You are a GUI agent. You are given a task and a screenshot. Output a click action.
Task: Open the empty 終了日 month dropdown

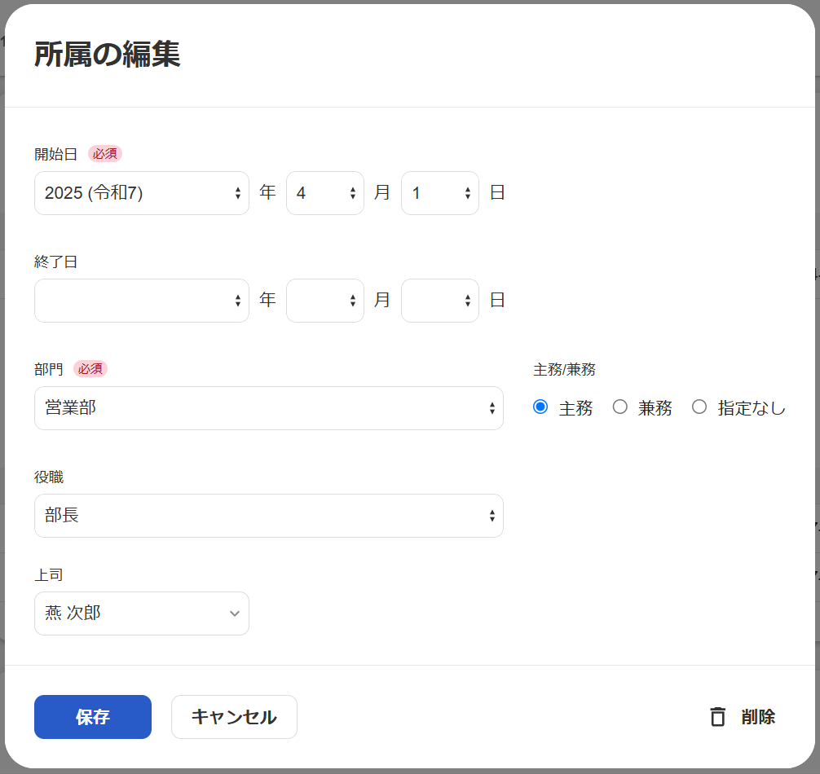[324, 300]
